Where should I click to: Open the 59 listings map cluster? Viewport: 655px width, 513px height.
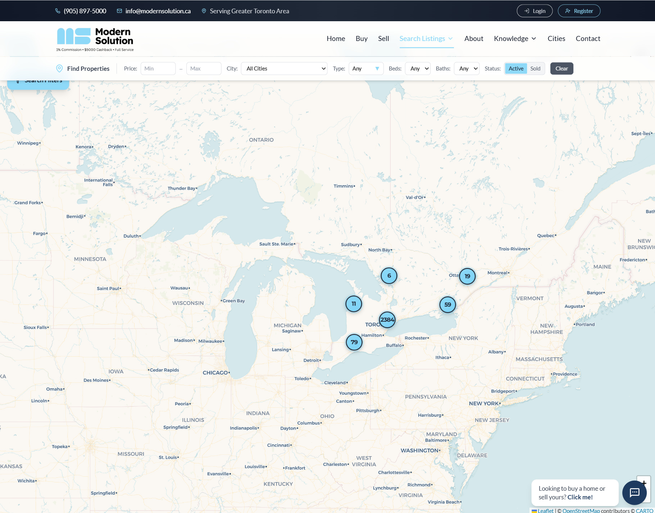pyautogui.click(x=448, y=304)
